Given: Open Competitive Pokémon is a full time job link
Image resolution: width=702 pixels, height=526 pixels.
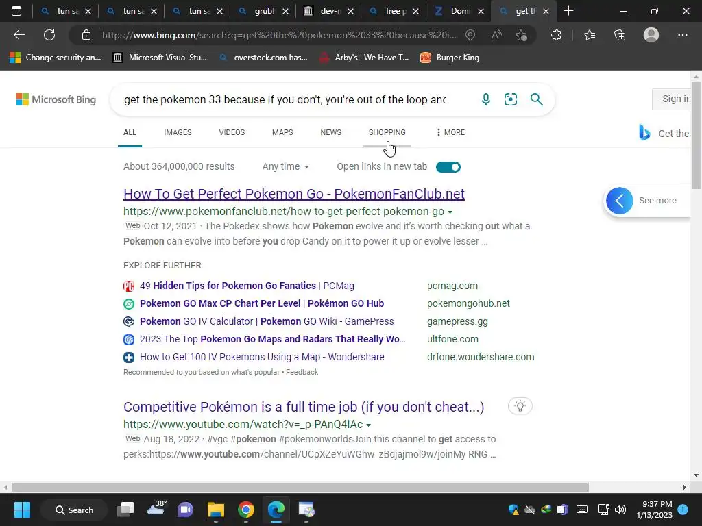Looking at the screenshot, I should coord(304,407).
